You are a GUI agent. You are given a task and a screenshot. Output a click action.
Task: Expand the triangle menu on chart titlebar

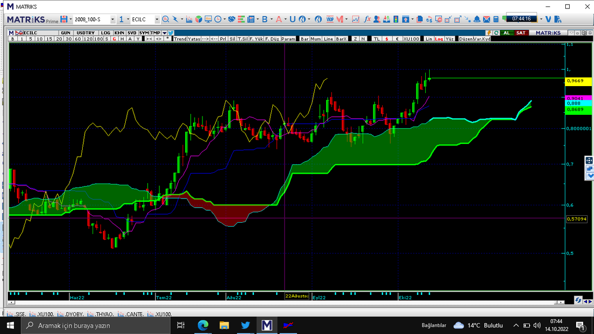pyautogui.click(x=571, y=33)
